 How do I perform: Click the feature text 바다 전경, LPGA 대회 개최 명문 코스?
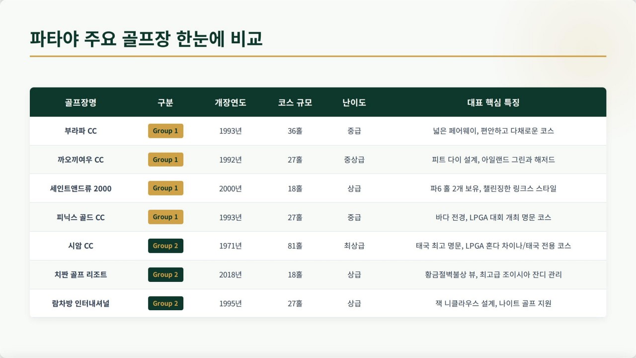coord(493,217)
